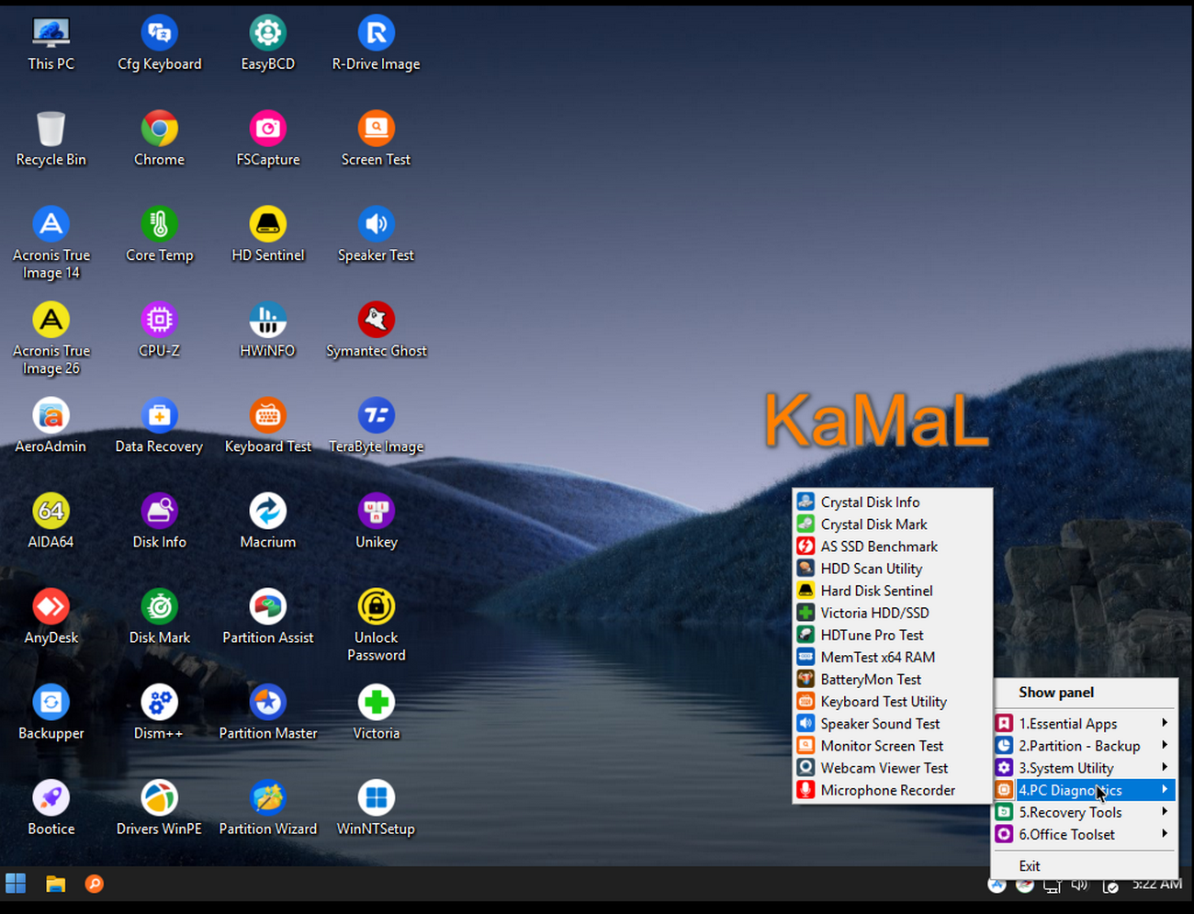Launch HWiNFO from the desktop
This screenshot has width=1194, height=914.
tap(267, 332)
